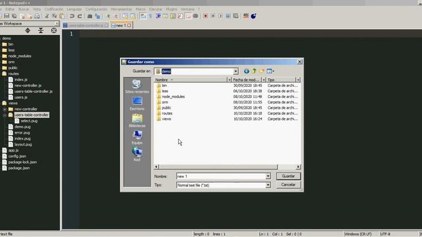The height and width of the screenshot is (237, 422).
Task: Open the Plugins menu
Action: (x=171, y=9)
